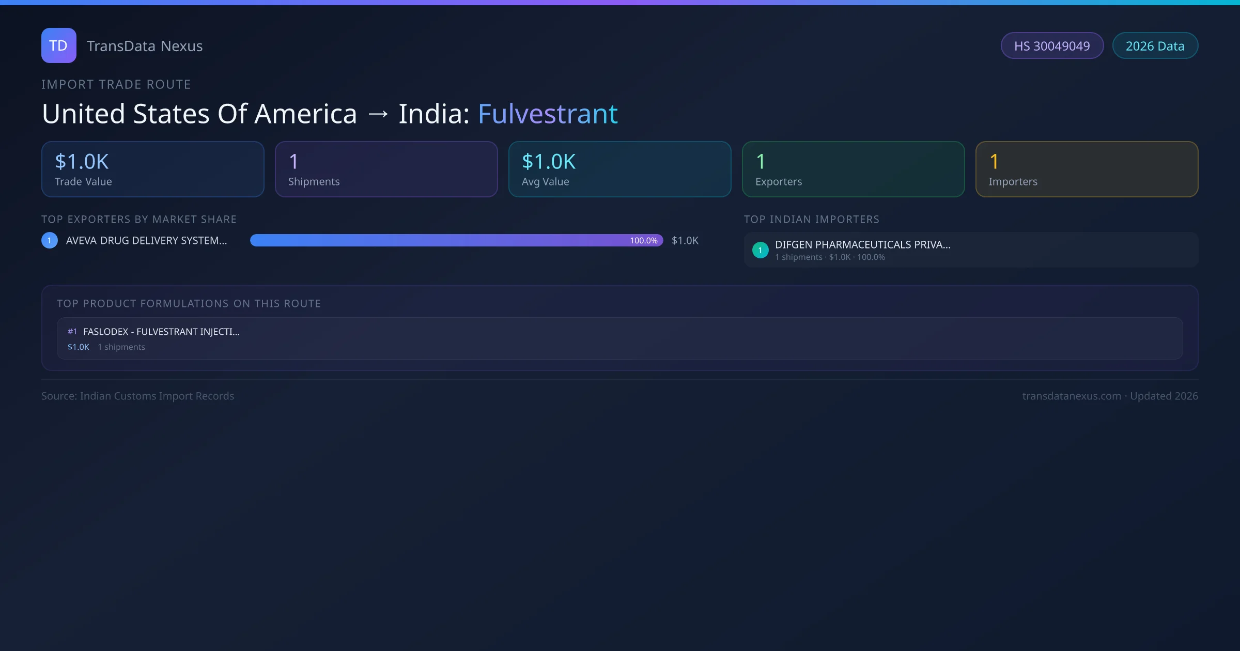Open transdatanexus.com link in footer
This screenshot has height=651, width=1240.
pos(1071,396)
